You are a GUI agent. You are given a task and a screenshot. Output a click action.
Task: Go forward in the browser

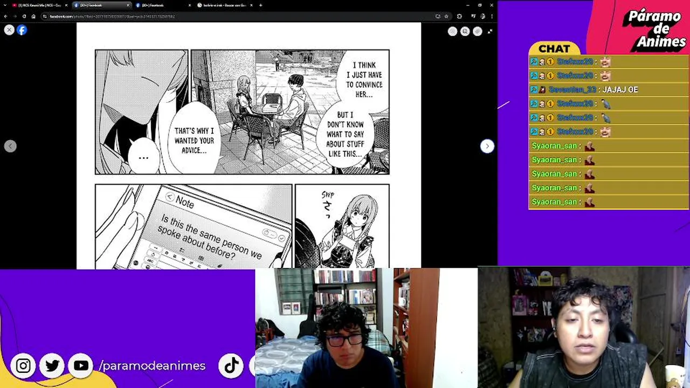(15, 16)
